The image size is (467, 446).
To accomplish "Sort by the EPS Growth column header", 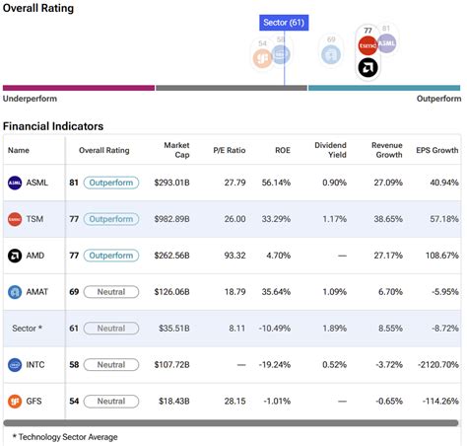I will 437,150.
